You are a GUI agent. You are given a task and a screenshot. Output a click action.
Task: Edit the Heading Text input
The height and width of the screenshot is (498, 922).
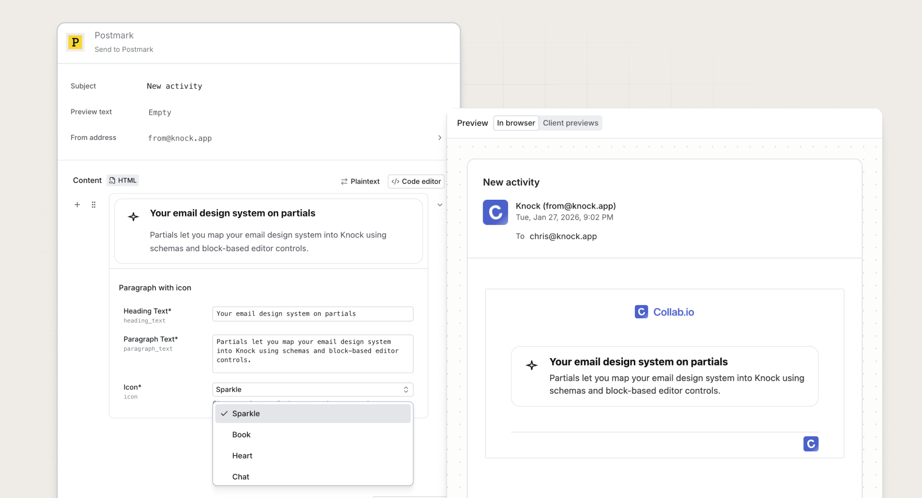(313, 313)
